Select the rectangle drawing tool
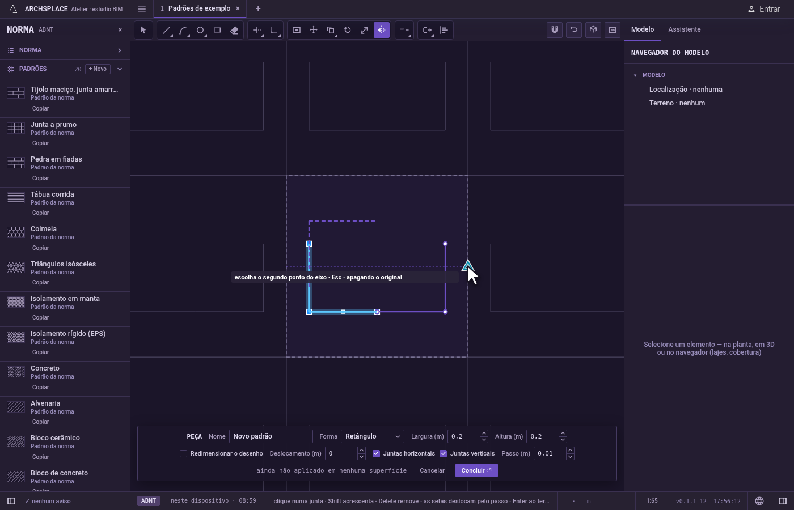This screenshot has width=794, height=510. tap(217, 30)
